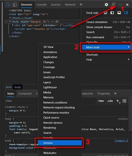Open WebAuthn tool
The image size is (132, 156).
[60, 153]
